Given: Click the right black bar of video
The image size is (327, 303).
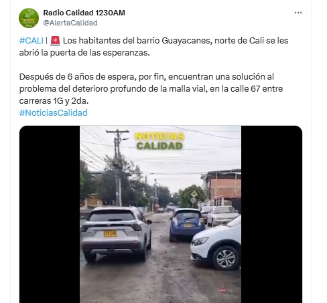Looking at the screenshot, I should 271,214.
